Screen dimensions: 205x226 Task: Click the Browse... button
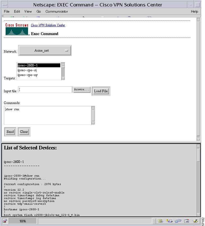[x=82, y=89]
